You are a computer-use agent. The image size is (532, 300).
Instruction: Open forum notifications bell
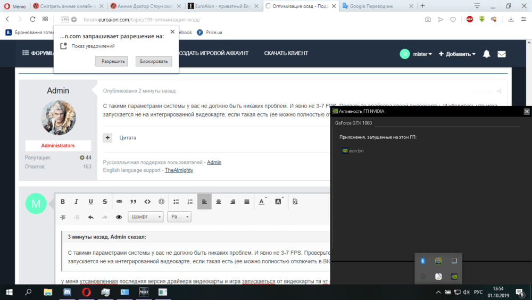point(486,54)
